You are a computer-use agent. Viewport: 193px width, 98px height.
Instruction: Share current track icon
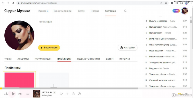pyautogui.click(x=73, y=94)
